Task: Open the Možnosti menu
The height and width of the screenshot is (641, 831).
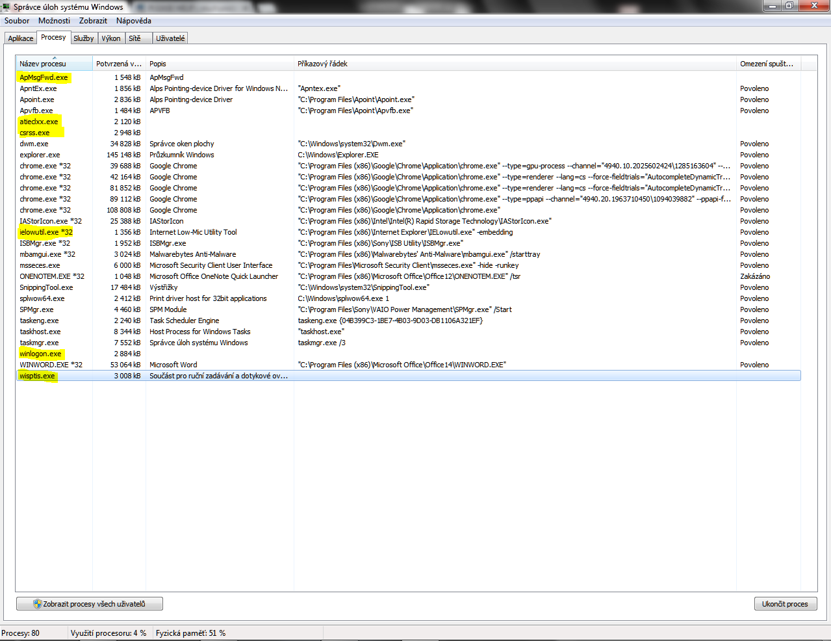Action: point(54,21)
